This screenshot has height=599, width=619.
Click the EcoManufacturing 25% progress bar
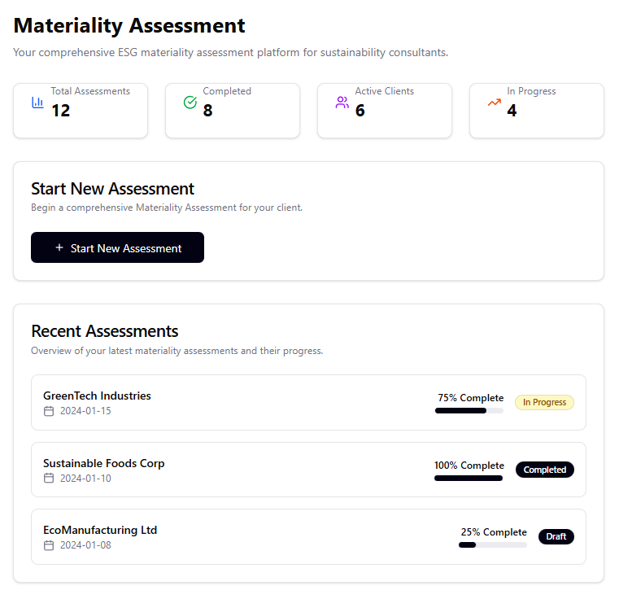[x=493, y=544]
